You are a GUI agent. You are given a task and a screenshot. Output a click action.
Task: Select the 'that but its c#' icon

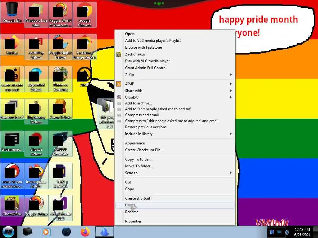12,109
